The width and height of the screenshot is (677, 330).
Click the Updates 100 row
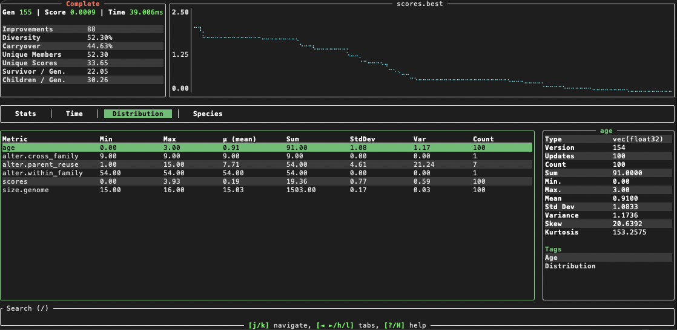(x=609, y=156)
